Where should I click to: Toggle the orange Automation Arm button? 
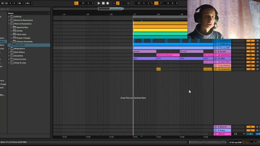click(117, 3)
